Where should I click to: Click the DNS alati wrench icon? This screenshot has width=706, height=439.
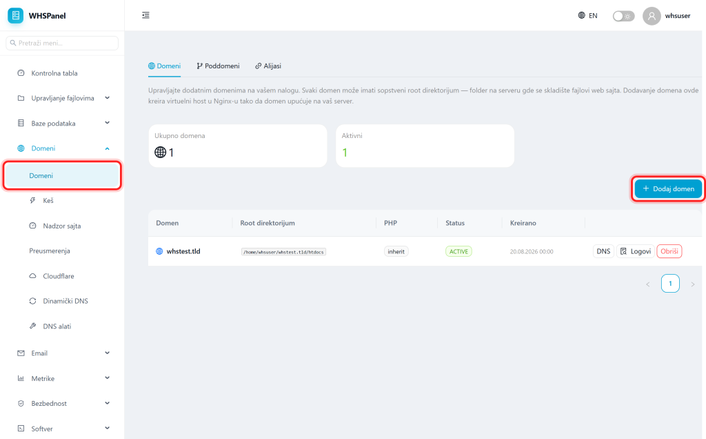point(32,326)
